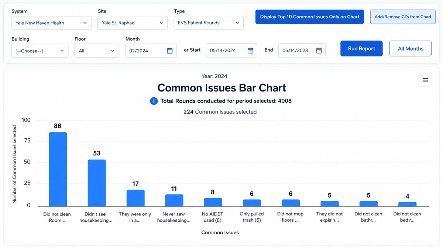Click the Did not clean bed r bar
The height and width of the screenshot is (249, 443).
coord(407,204)
